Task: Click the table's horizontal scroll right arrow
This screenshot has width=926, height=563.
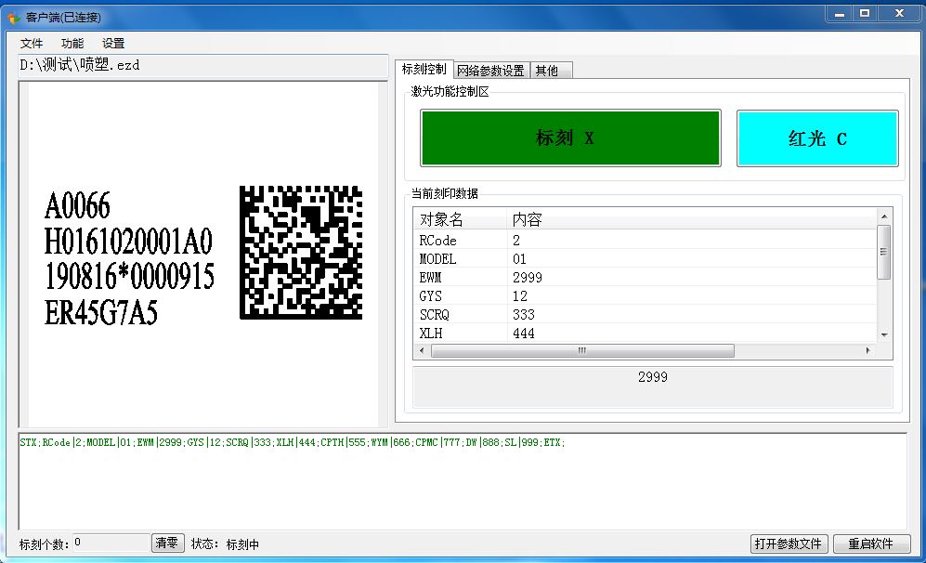Action: [x=867, y=350]
